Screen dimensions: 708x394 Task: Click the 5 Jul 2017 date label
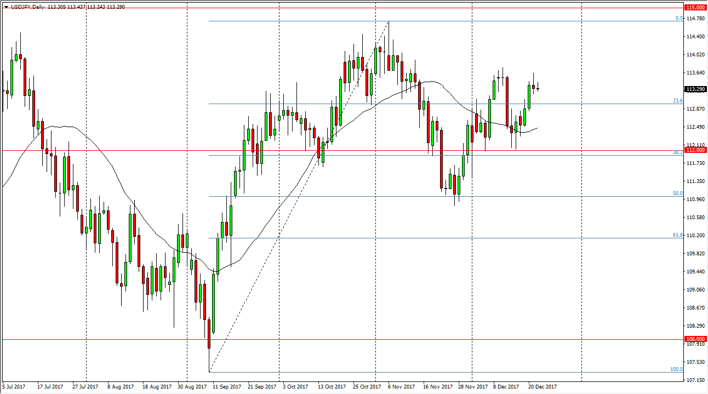(15, 387)
